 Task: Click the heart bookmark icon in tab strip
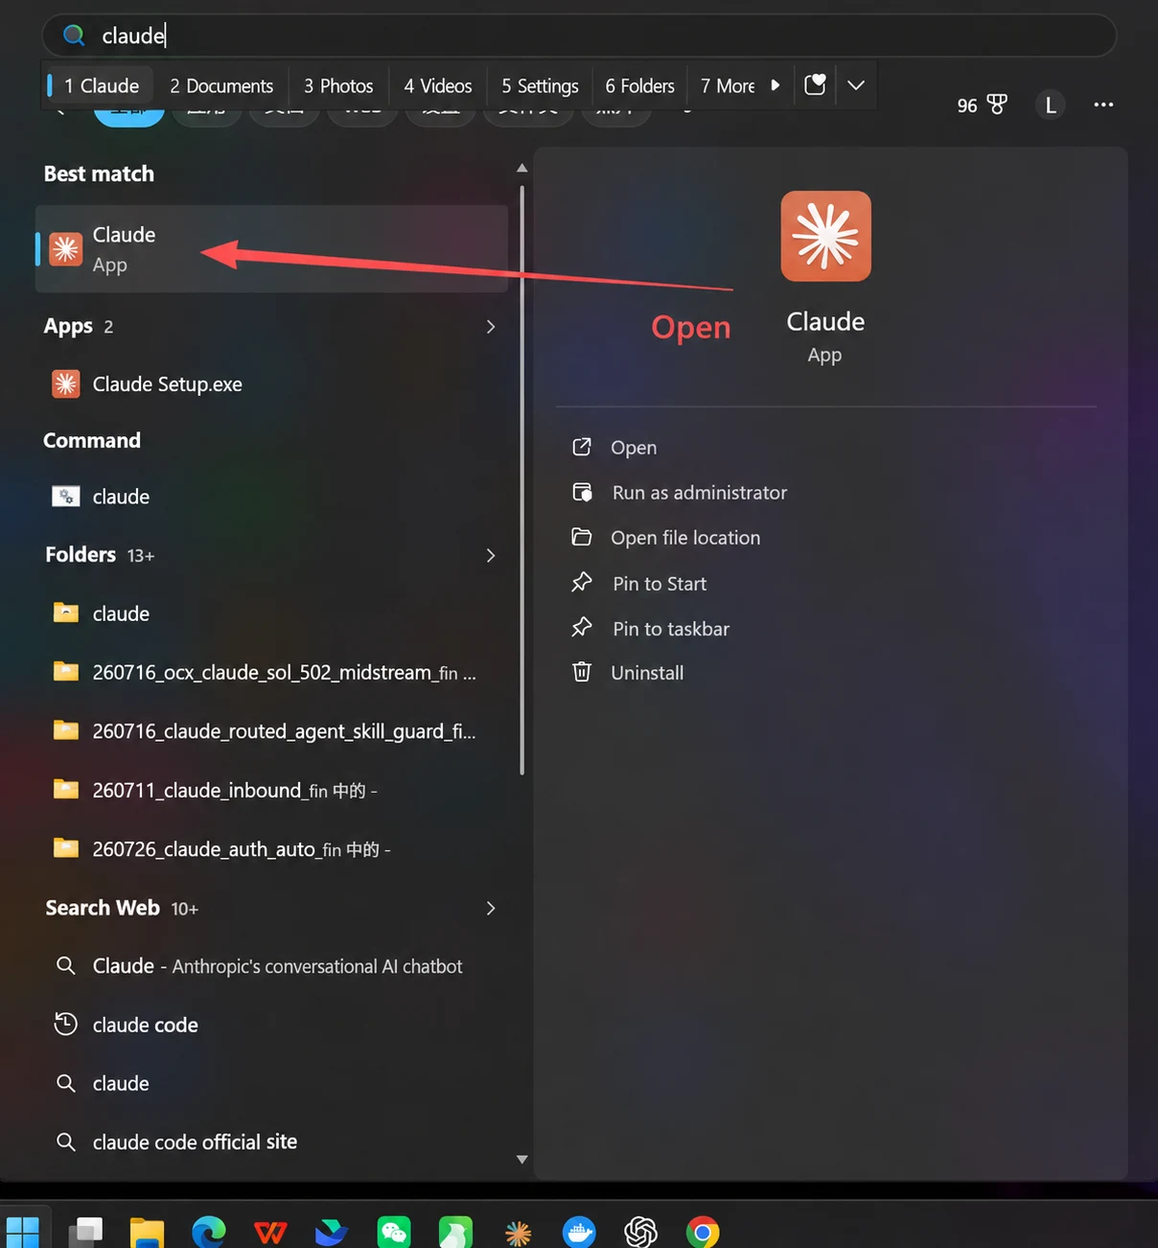pos(815,85)
